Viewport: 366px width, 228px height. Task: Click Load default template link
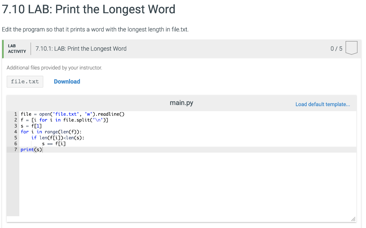coord(322,104)
